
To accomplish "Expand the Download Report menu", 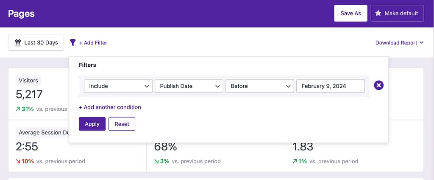I will 399,43.
